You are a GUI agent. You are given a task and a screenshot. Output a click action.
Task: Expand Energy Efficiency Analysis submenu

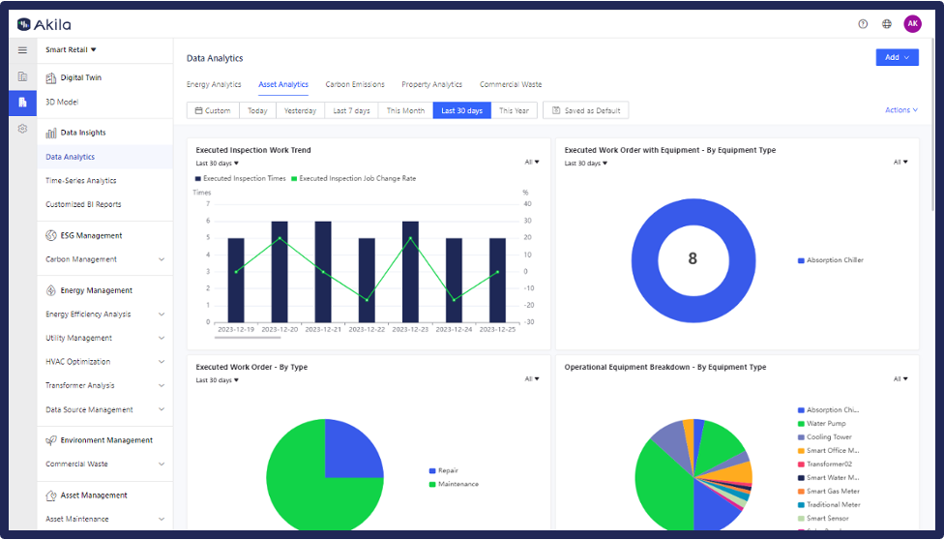(x=162, y=314)
